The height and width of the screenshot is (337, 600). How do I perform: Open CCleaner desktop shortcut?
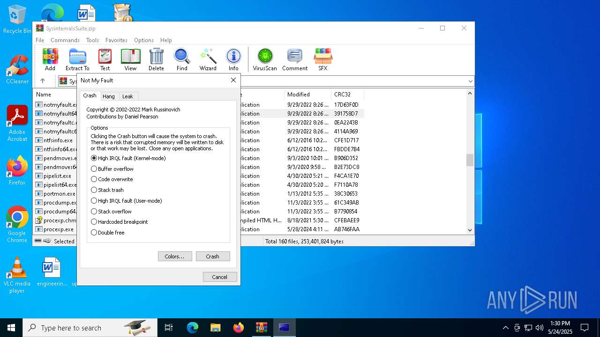click(x=17, y=70)
